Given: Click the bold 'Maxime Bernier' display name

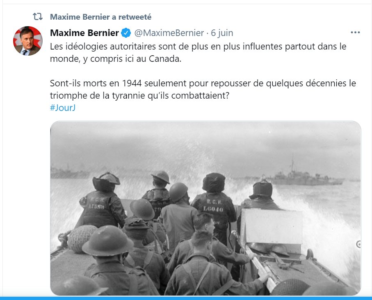Looking at the screenshot, I should [84, 33].
